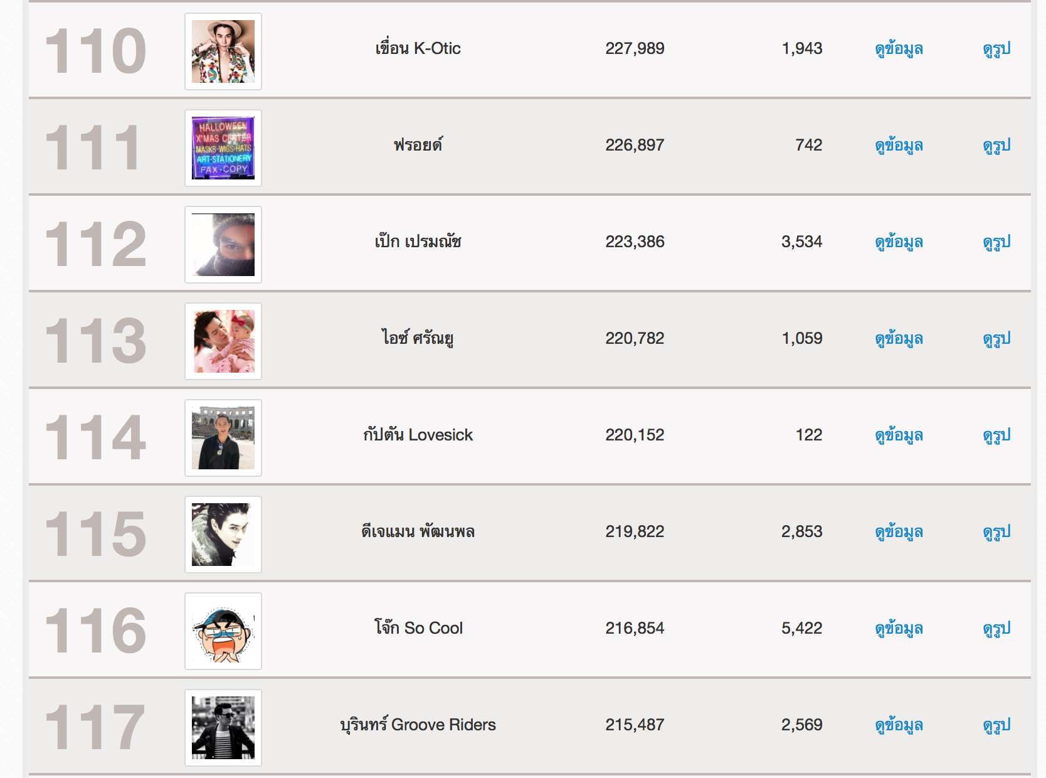Open ดูข้อมูล for กัปตัน Lovesick
The width and height of the screenshot is (1046, 778).
899,435
